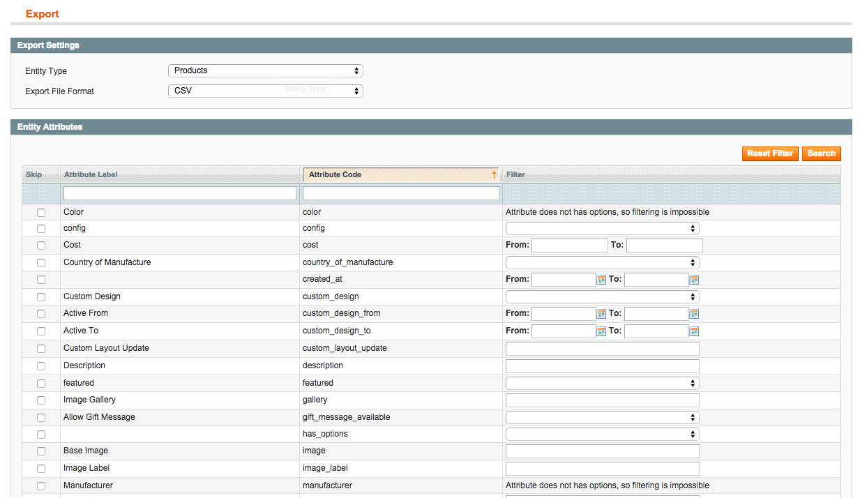Toggle Skip checkbox for Description
Viewport: 860px width, 498px height.
click(41, 366)
